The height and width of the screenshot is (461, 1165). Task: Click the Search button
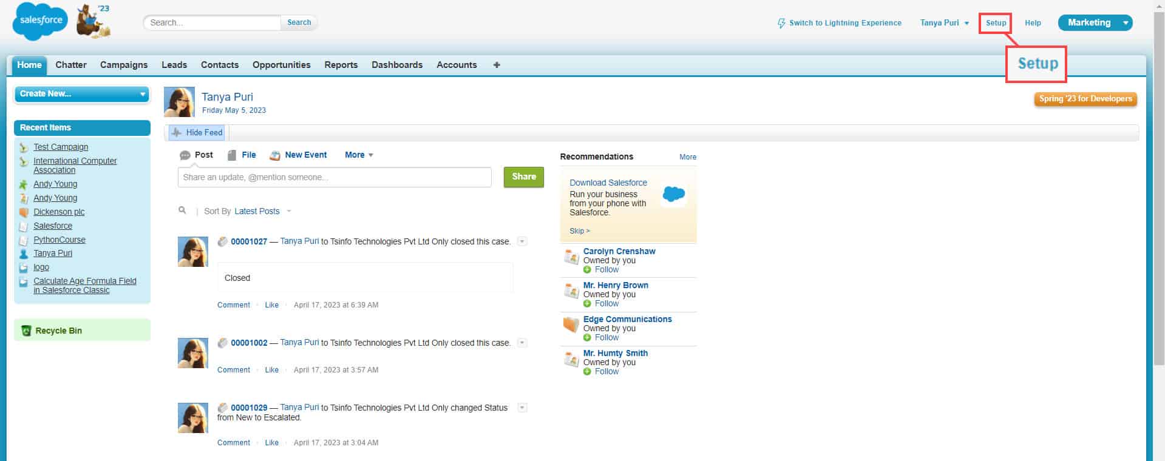click(x=299, y=22)
